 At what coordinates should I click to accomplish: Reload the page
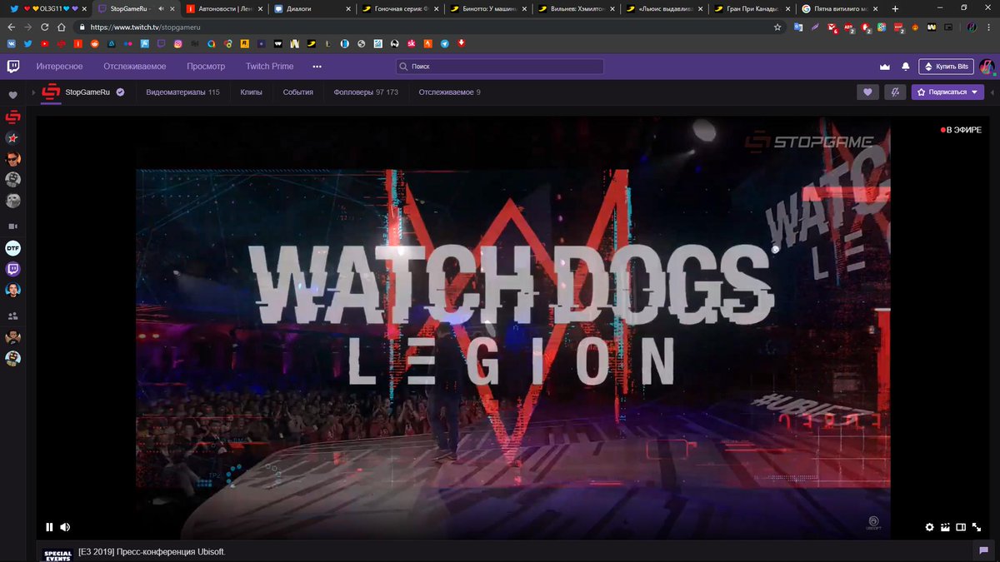tap(44, 27)
